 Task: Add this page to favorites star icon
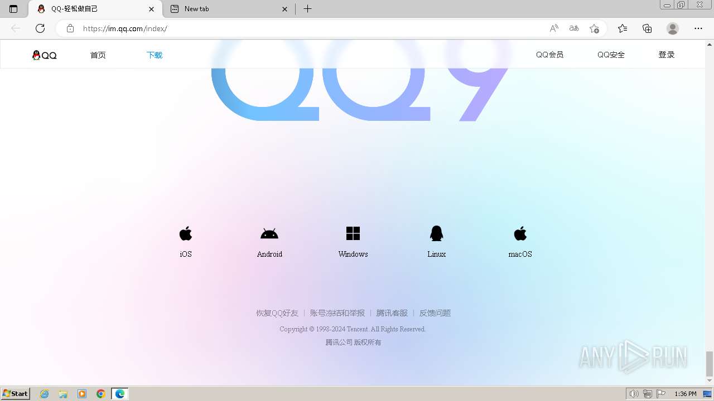pos(595,28)
